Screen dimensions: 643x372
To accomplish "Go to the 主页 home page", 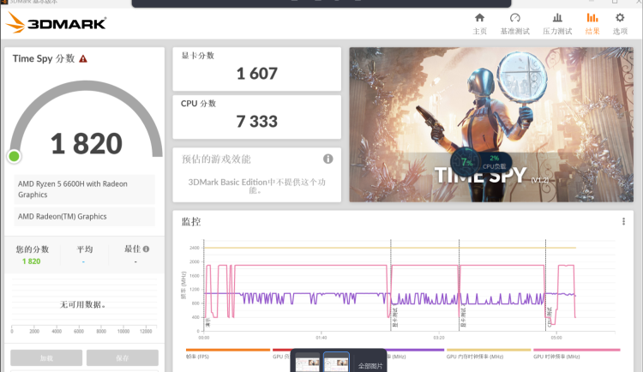I will (479, 24).
